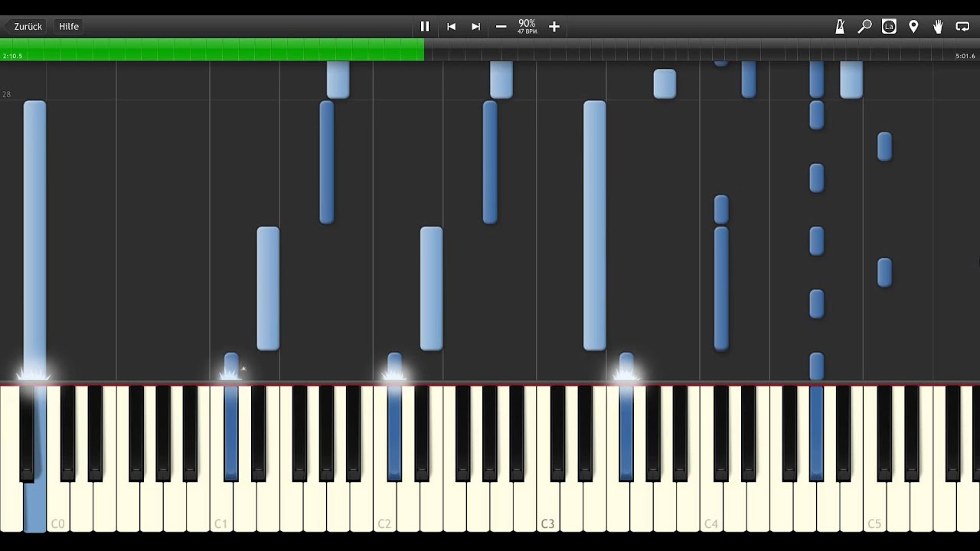The width and height of the screenshot is (980, 551).
Task: Click the elapsed time 2:10.5
Action: tap(12, 56)
